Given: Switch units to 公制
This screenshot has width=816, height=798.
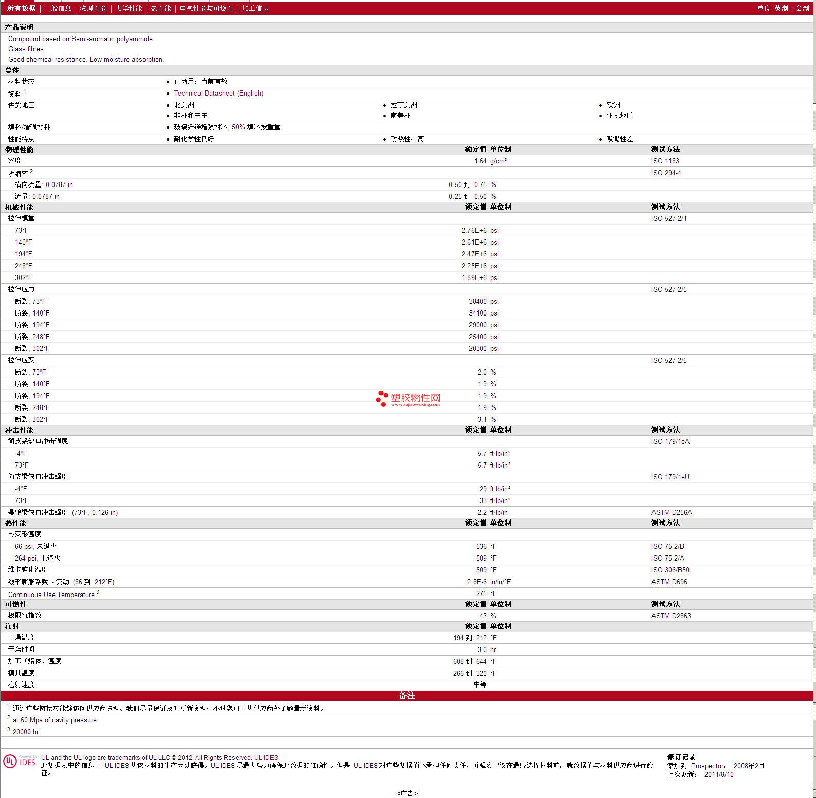Looking at the screenshot, I should pos(802,9).
